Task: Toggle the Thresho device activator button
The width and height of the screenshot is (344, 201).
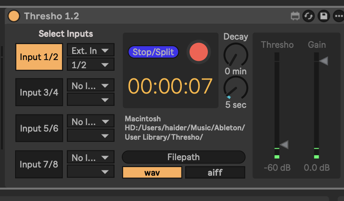Action: (14, 16)
